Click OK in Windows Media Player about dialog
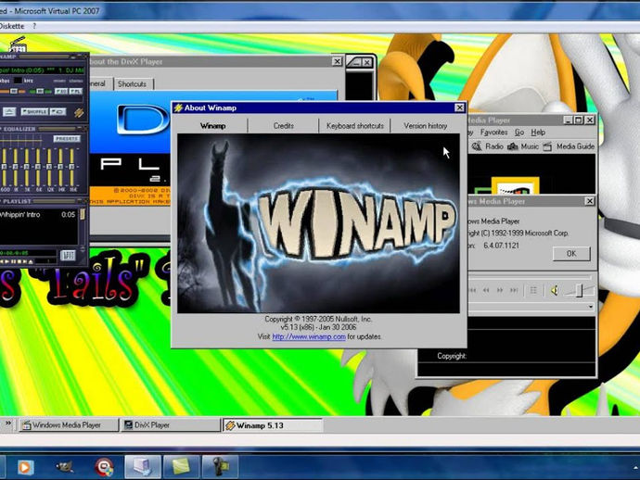Viewport: 640px width, 480px height. tap(571, 254)
